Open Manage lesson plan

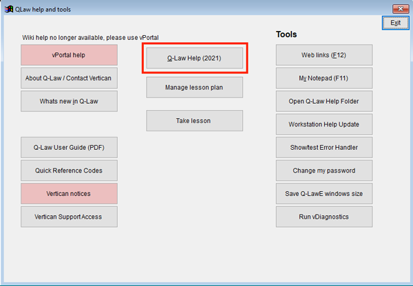tap(194, 87)
